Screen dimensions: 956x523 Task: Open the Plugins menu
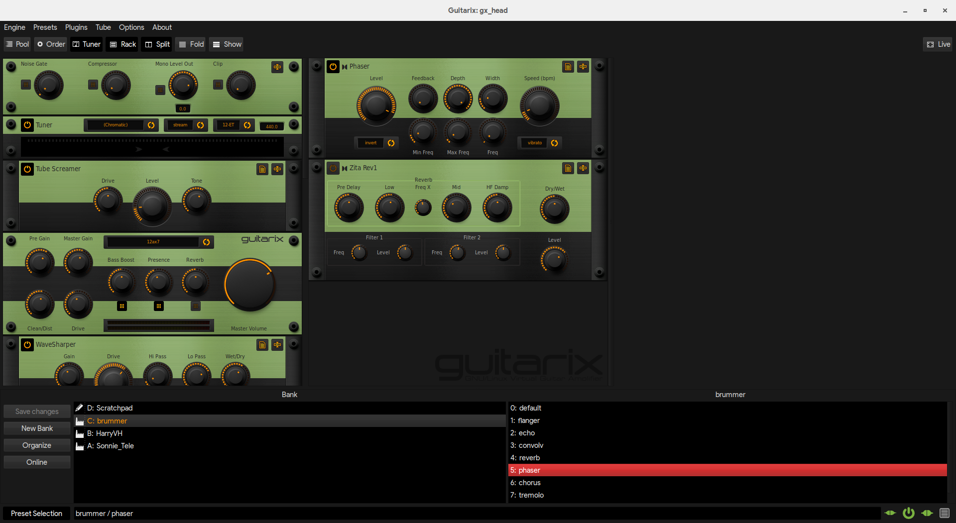pyautogui.click(x=76, y=27)
